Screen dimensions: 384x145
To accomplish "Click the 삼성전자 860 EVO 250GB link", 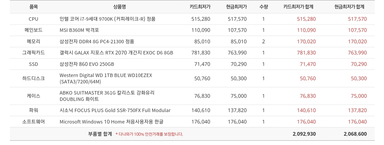I will 87,64.
